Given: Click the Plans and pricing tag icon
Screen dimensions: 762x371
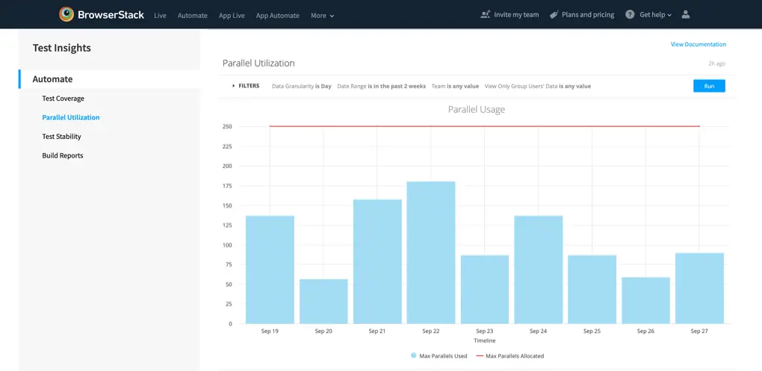Looking at the screenshot, I should [x=554, y=14].
